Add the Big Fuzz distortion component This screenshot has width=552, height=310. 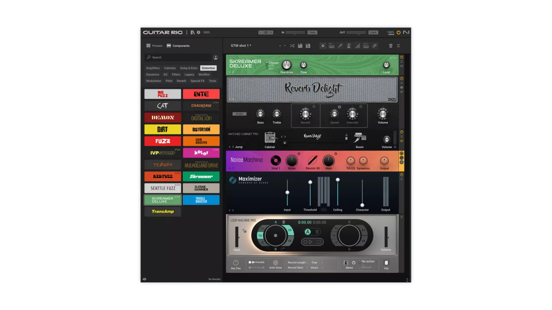click(x=162, y=94)
